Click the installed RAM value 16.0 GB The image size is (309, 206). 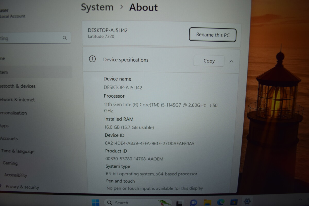click(129, 127)
